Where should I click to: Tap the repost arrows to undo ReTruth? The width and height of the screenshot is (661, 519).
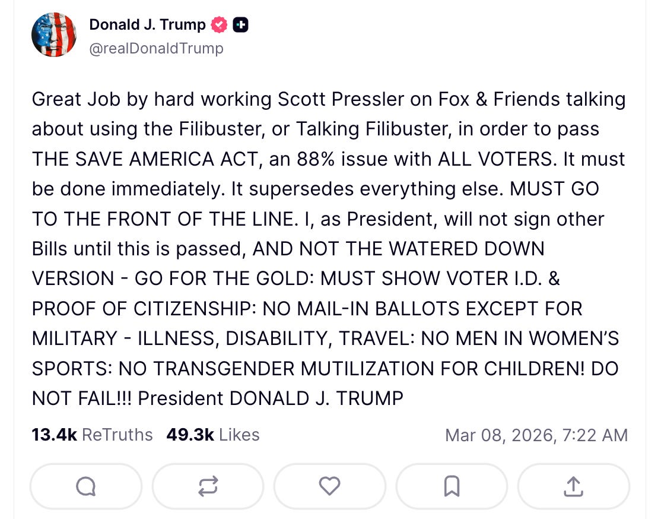click(x=208, y=486)
